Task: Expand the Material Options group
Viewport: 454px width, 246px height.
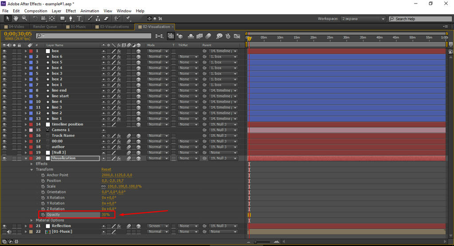Action: tap(31, 220)
